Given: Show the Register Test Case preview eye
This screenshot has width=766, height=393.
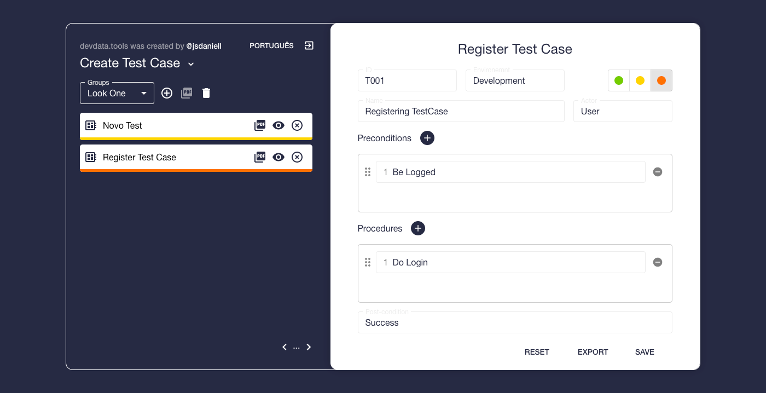Looking at the screenshot, I should click(278, 157).
